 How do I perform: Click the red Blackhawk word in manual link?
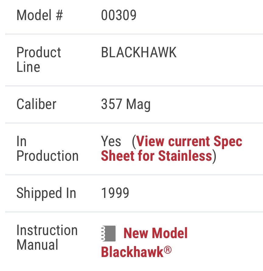(x=132, y=252)
